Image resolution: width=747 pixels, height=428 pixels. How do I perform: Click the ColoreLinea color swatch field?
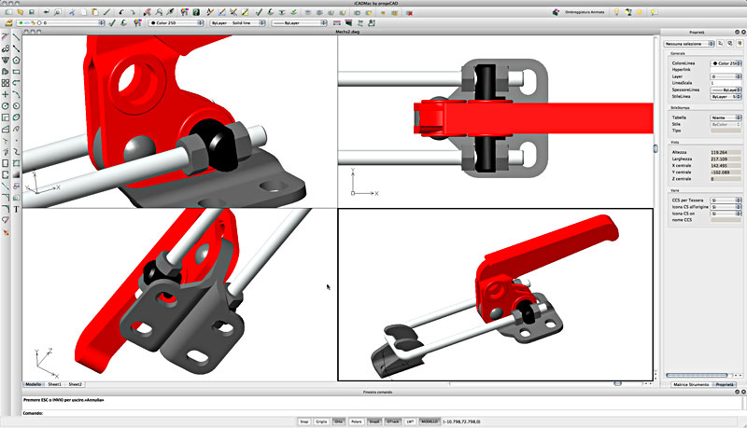click(x=726, y=63)
